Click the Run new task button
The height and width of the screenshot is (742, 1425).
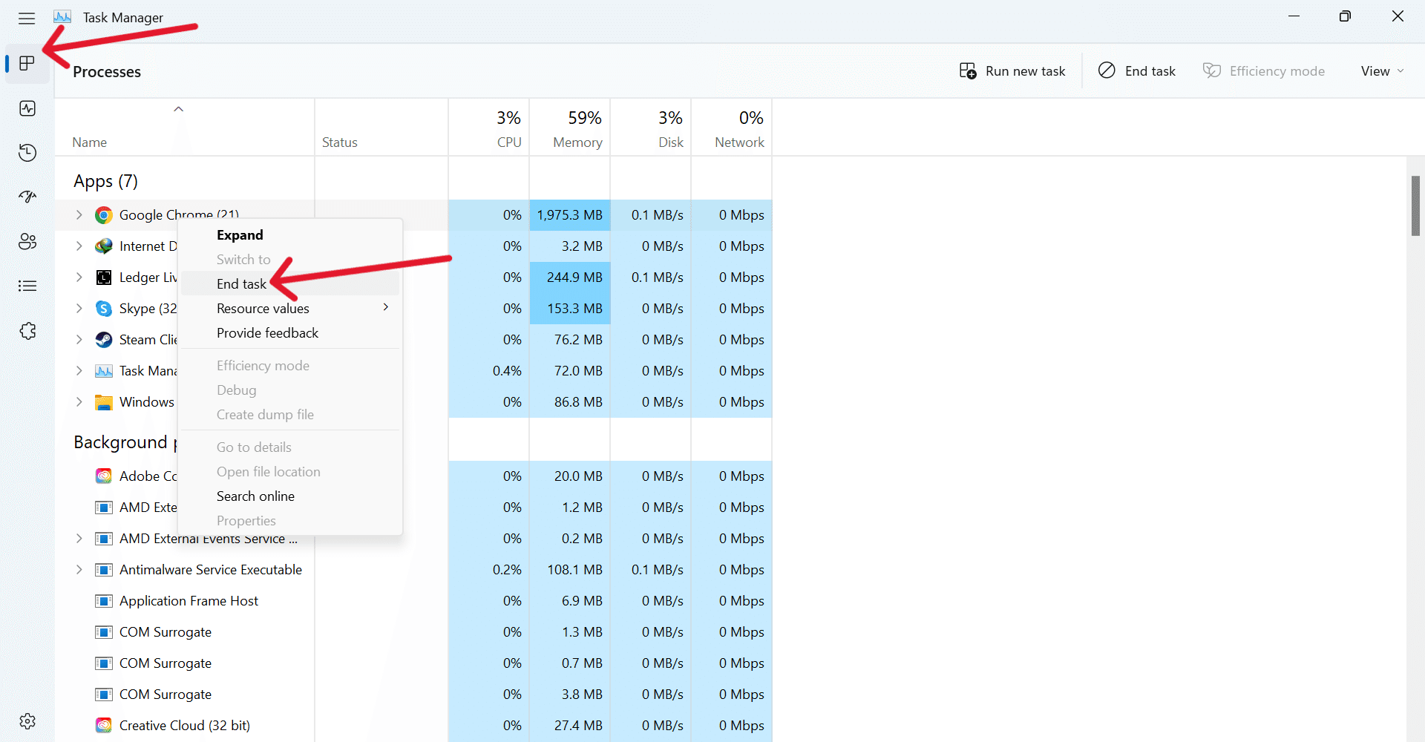[x=1012, y=71]
